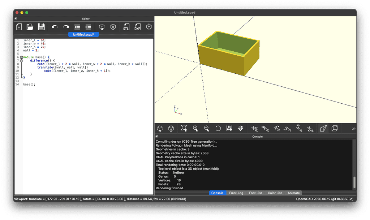370x220 pixels.
Task: Open the Color List tab
Action: pyautogui.click(x=275, y=193)
